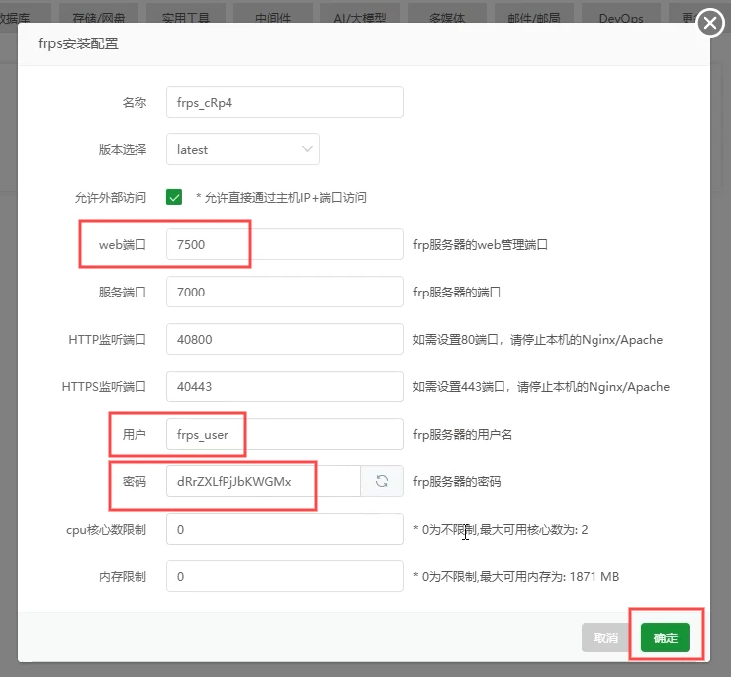Screen dimensions: 731x677
Task: Click the frps安装配置 dialog title
Action: coord(78,43)
